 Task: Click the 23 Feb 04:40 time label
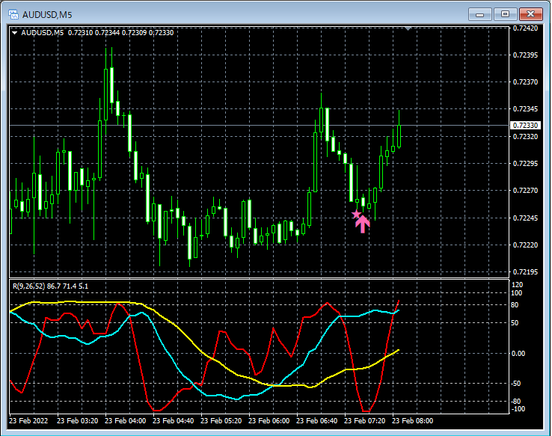click(174, 421)
